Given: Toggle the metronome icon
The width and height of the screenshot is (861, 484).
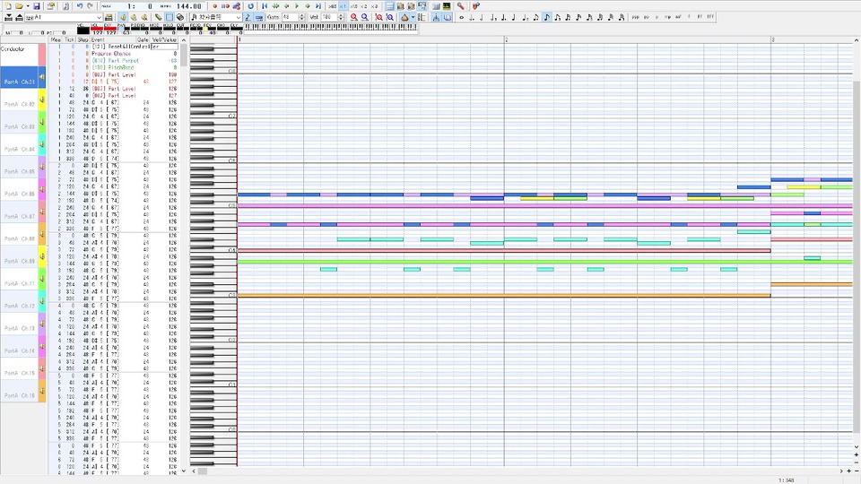Looking at the screenshot, I should [405, 18].
